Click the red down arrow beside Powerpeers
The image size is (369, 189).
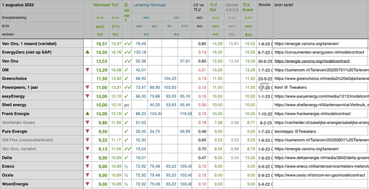coord(88,87)
